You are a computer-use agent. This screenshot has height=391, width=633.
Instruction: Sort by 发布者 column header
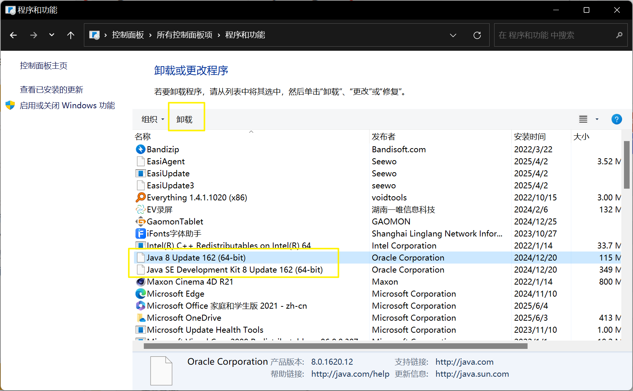click(x=440, y=136)
